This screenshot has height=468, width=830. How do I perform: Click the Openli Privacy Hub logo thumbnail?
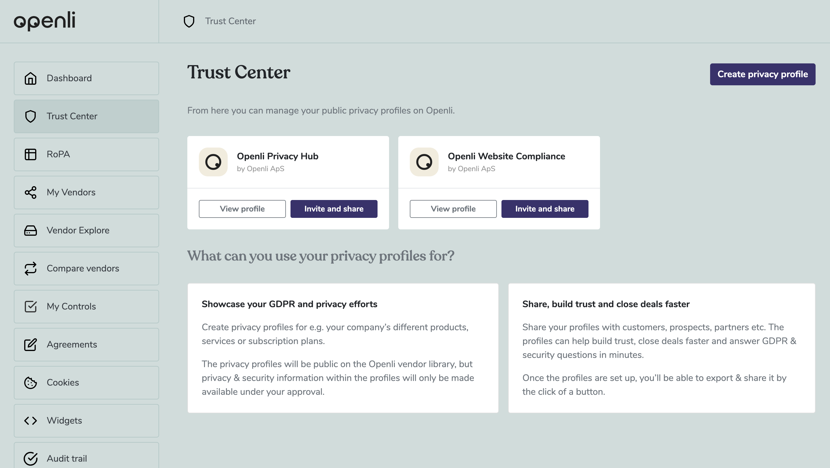click(x=213, y=162)
